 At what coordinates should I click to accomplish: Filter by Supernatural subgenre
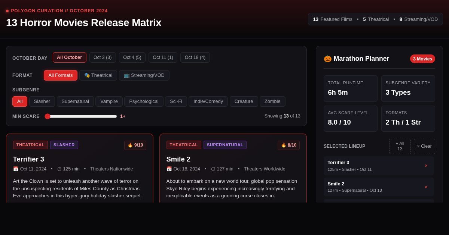click(x=75, y=101)
